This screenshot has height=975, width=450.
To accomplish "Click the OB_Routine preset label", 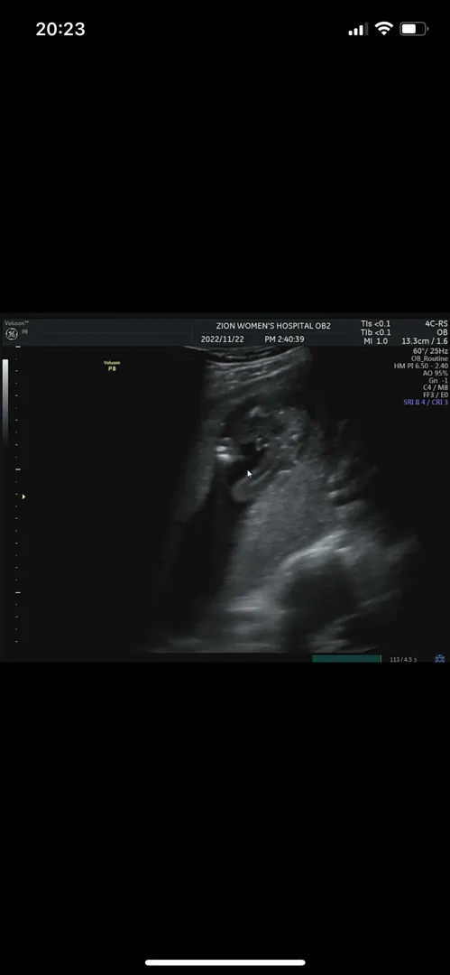I will tap(429, 358).
